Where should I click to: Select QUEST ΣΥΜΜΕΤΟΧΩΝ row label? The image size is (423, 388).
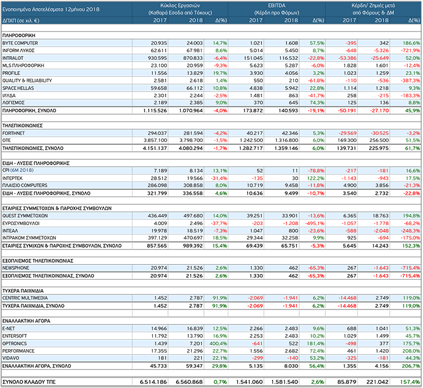coord(25,216)
